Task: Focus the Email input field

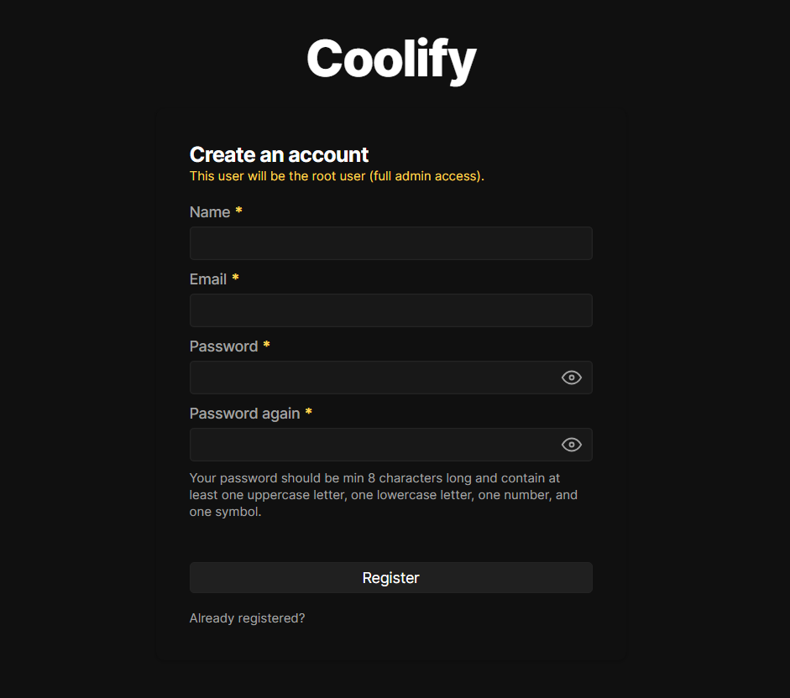Action: (x=390, y=310)
